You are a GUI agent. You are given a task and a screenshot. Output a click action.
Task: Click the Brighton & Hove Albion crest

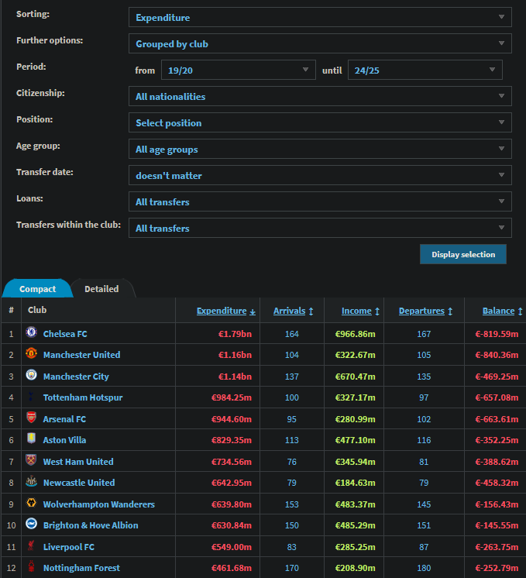click(31, 524)
